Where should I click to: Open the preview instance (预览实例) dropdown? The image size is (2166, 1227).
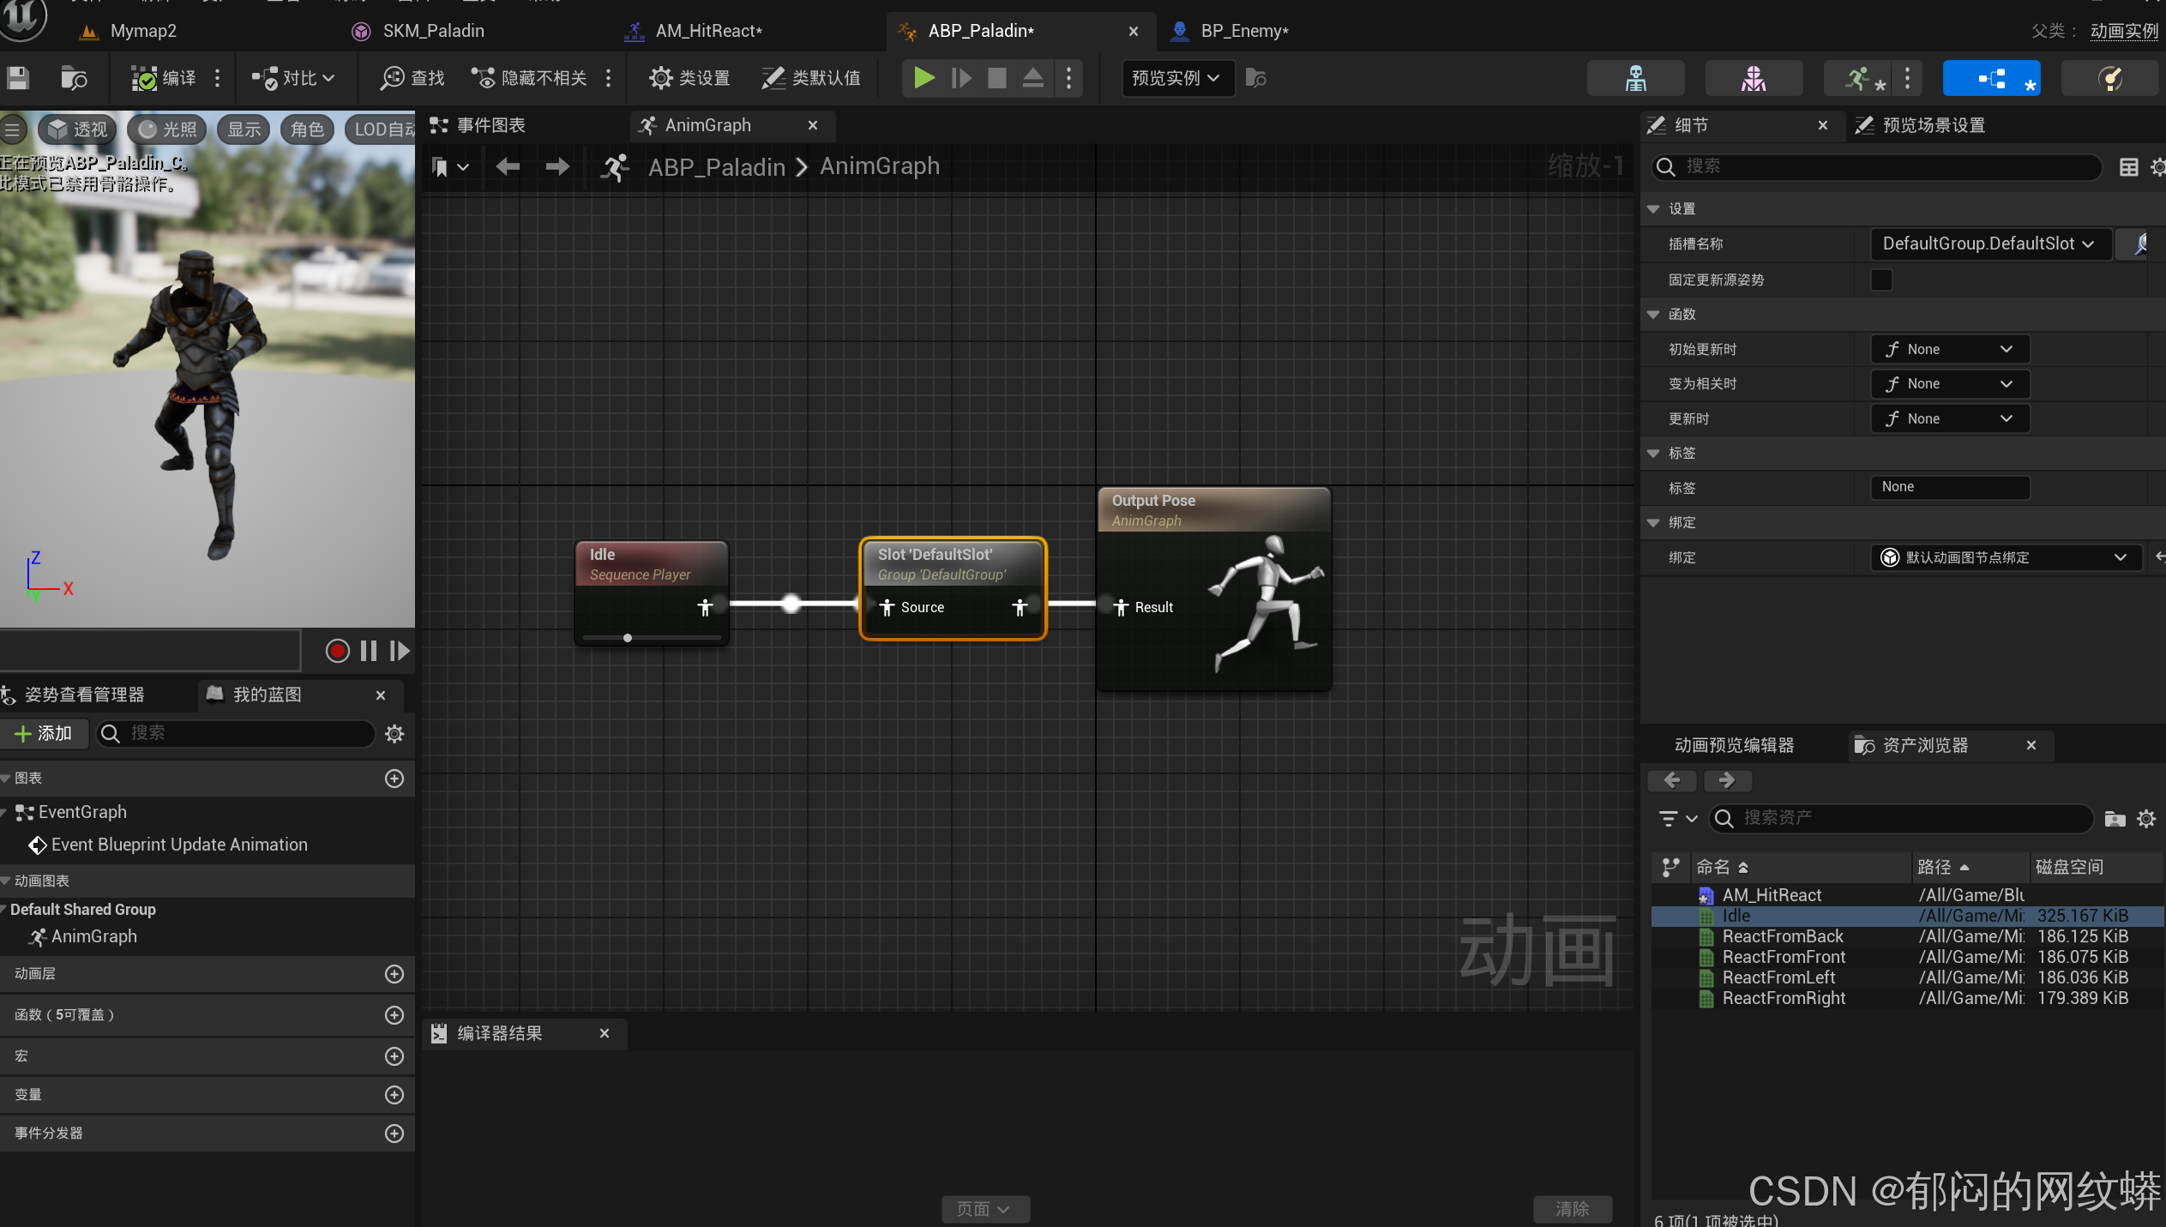coord(1176,78)
